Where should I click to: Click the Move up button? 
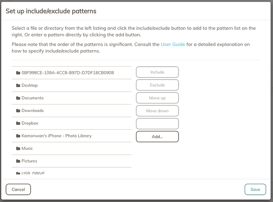(x=157, y=98)
